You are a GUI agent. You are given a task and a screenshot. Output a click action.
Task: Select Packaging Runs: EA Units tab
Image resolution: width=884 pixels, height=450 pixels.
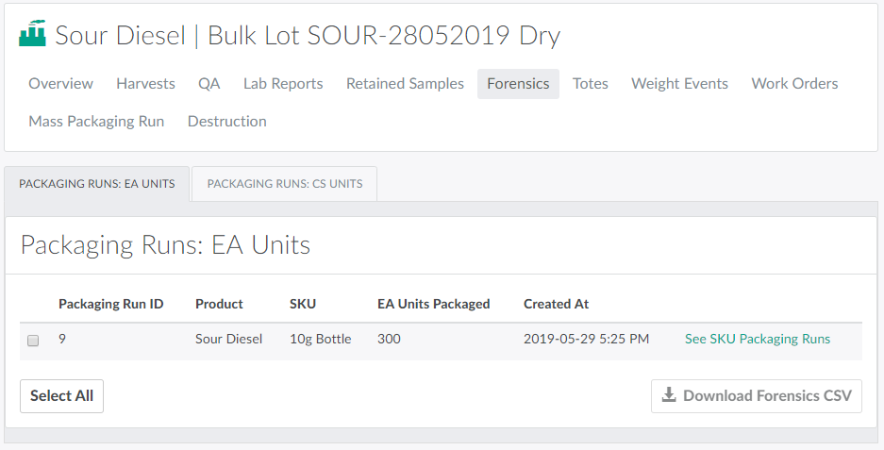click(97, 184)
